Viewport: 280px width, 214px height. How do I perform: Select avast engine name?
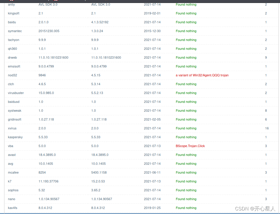pyautogui.click(x=12, y=155)
